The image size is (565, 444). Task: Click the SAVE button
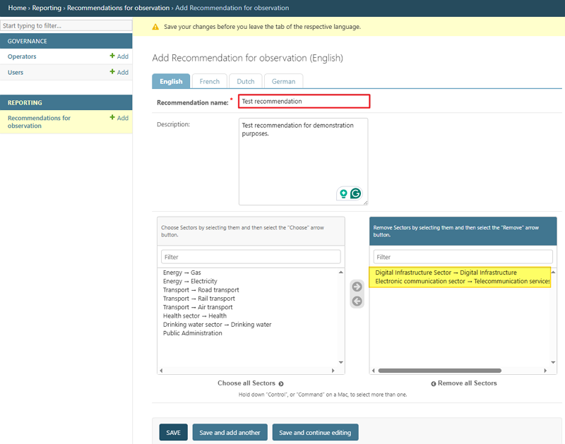pyautogui.click(x=173, y=433)
